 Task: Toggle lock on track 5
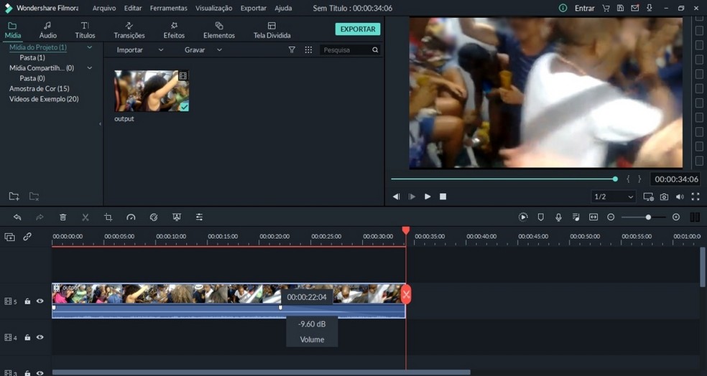pos(27,301)
